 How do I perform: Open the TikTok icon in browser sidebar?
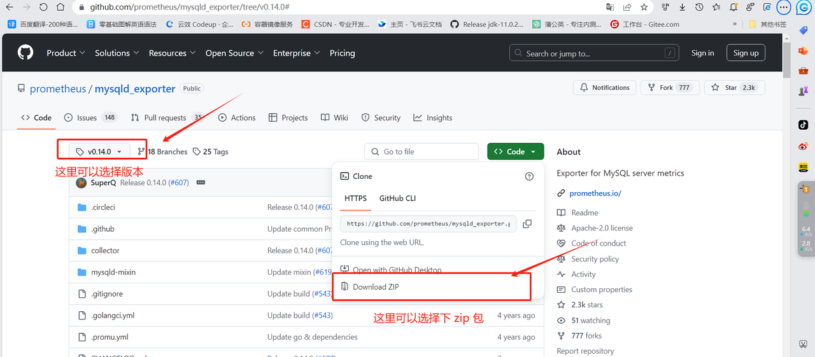[804, 125]
